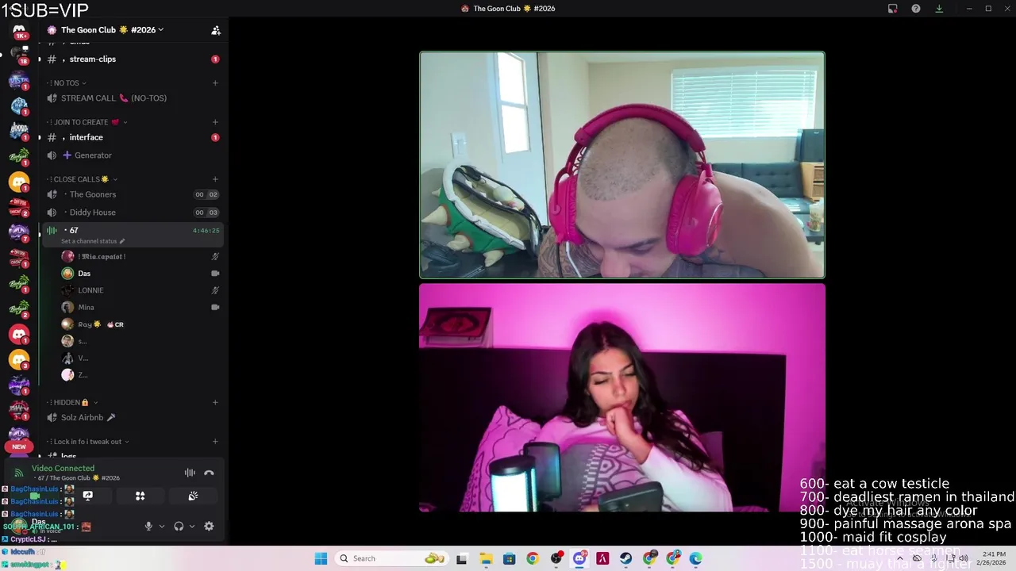Open the invite members icon beside server name
Viewport: 1016px width, 571px height.
pyautogui.click(x=215, y=30)
